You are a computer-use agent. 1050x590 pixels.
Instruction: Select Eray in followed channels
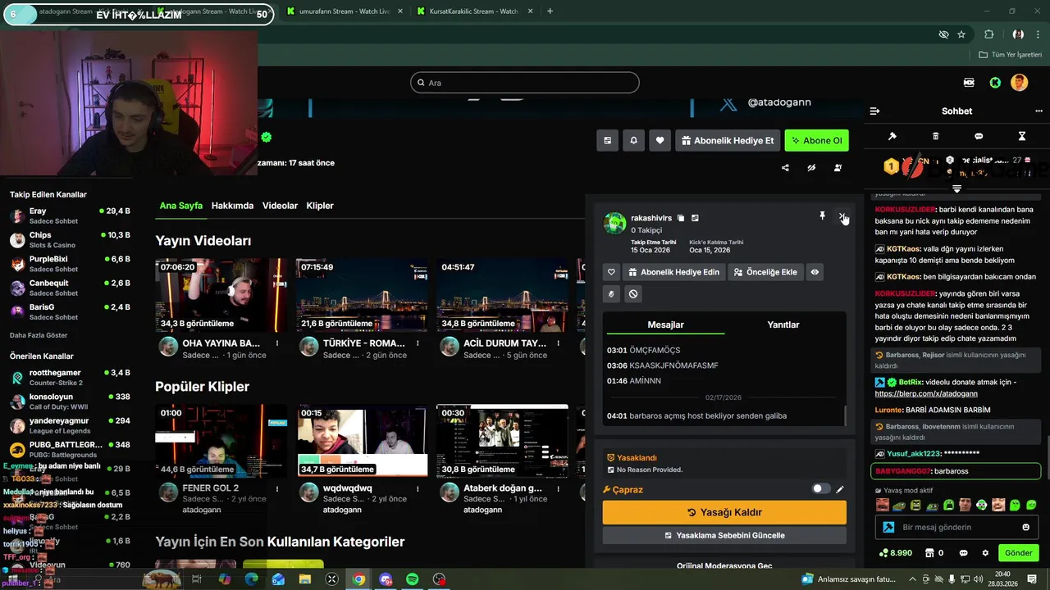click(x=70, y=216)
